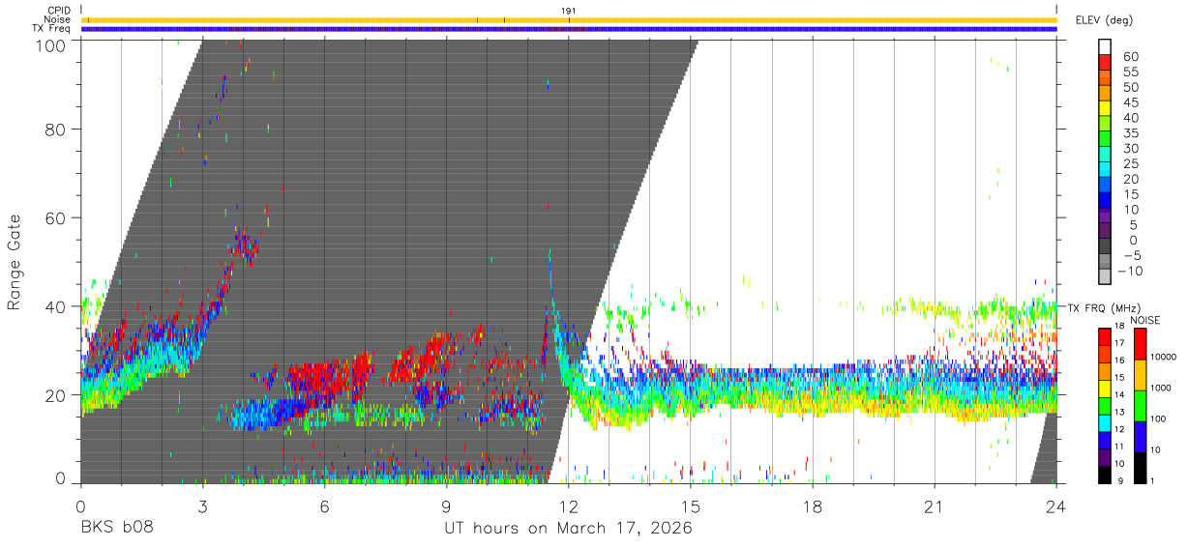The width and height of the screenshot is (1188, 548).
Task: Click the light gray bottom segment of ELEV bar
Action: click(1105, 278)
